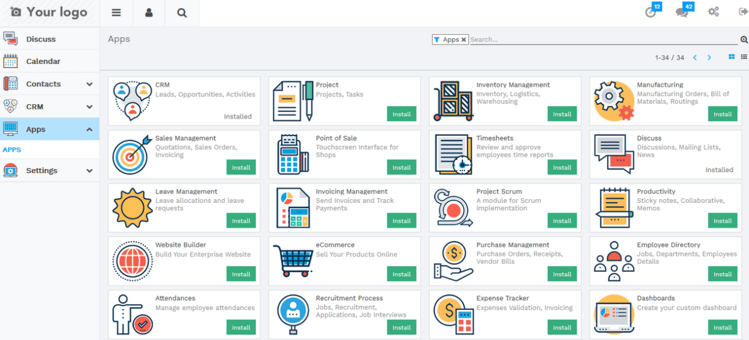Click the apps search input field

(604, 39)
